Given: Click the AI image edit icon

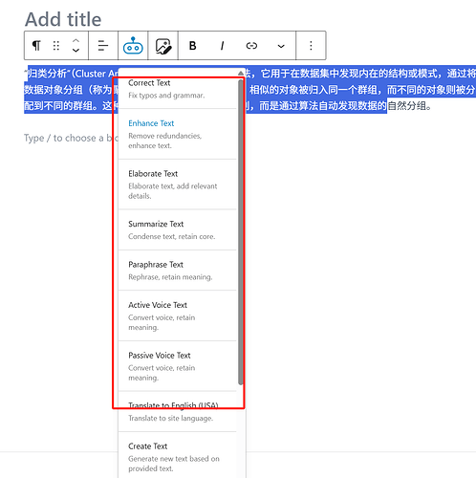Looking at the screenshot, I should (163, 46).
